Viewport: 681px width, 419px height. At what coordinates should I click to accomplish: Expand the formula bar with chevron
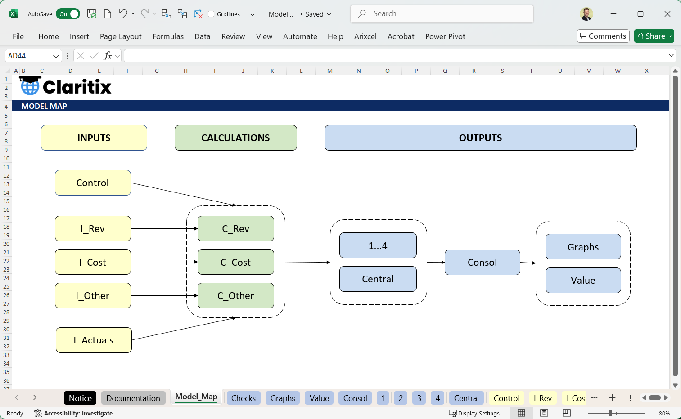click(671, 55)
